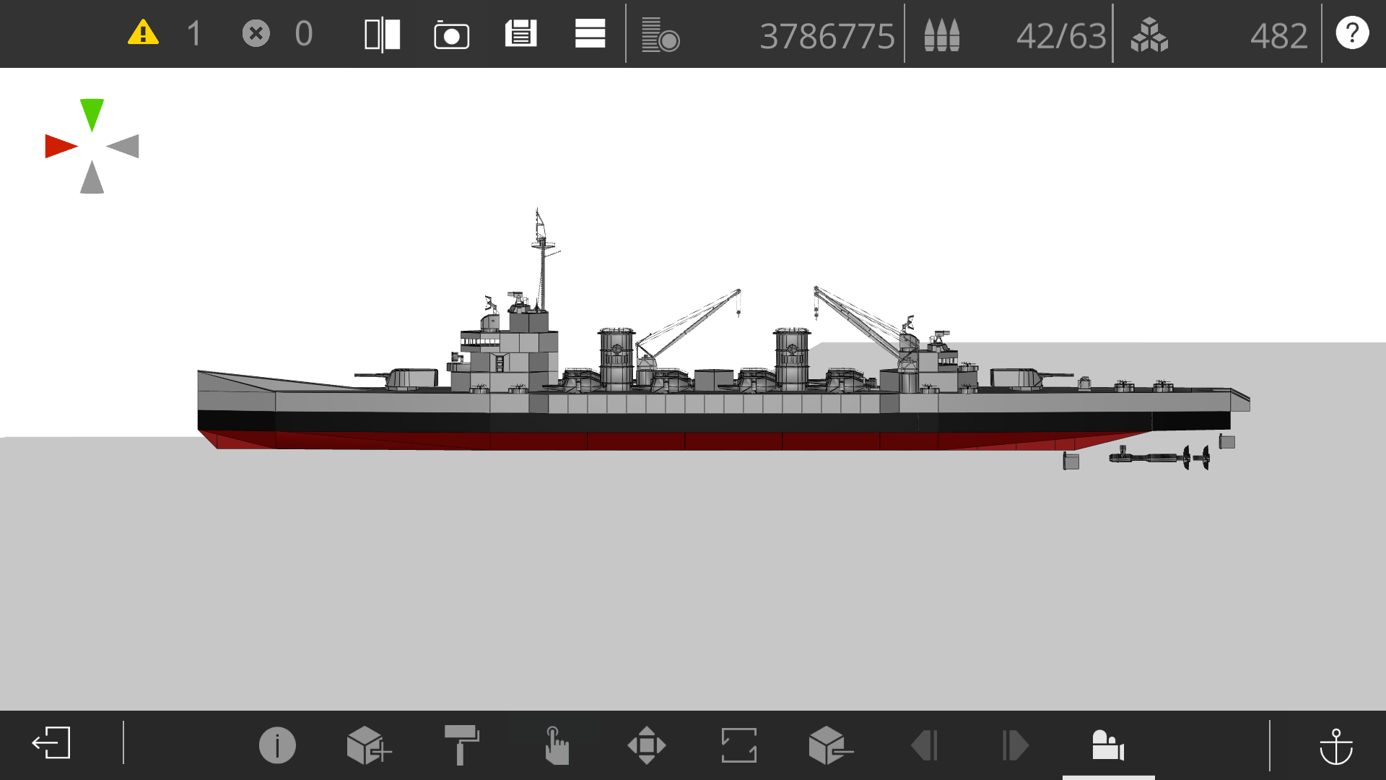Select the move arrows tool
Image resolution: width=1386 pixels, height=780 pixels.
pyautogui.click(x=647, y=745)
